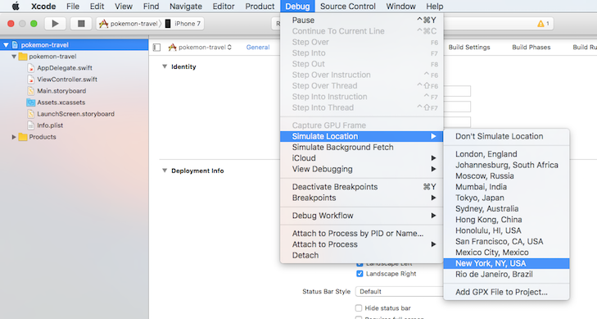Open the iCloud submenu

(x=361, y=158)
